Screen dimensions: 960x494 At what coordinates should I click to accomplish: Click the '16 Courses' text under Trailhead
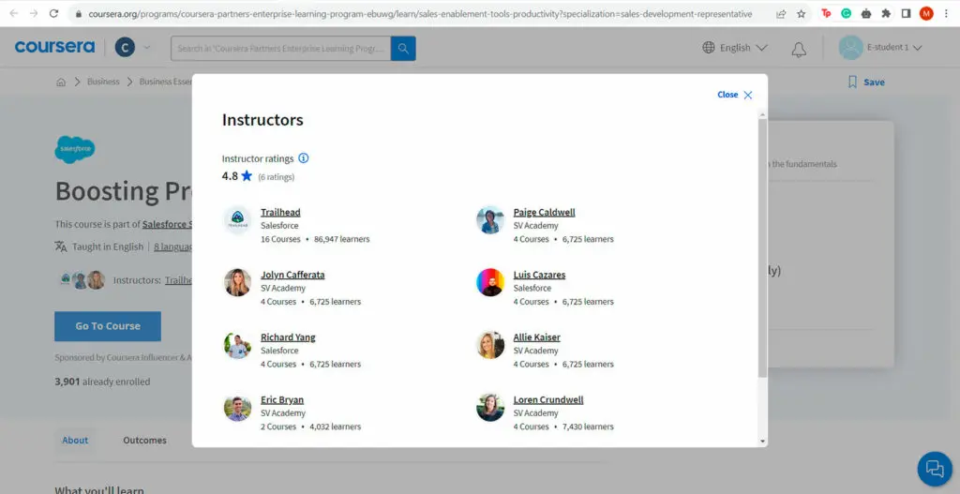tap(280, 239)
